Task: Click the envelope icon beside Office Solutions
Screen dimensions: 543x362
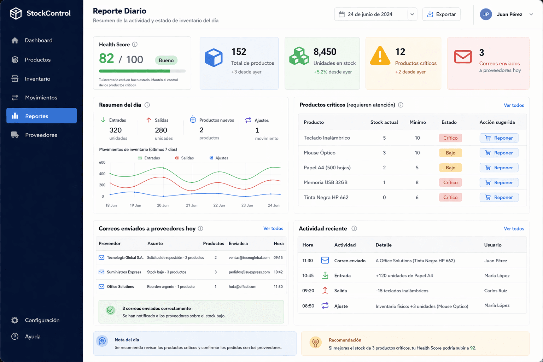Action: pyautogui.click(x=101, y=286)
